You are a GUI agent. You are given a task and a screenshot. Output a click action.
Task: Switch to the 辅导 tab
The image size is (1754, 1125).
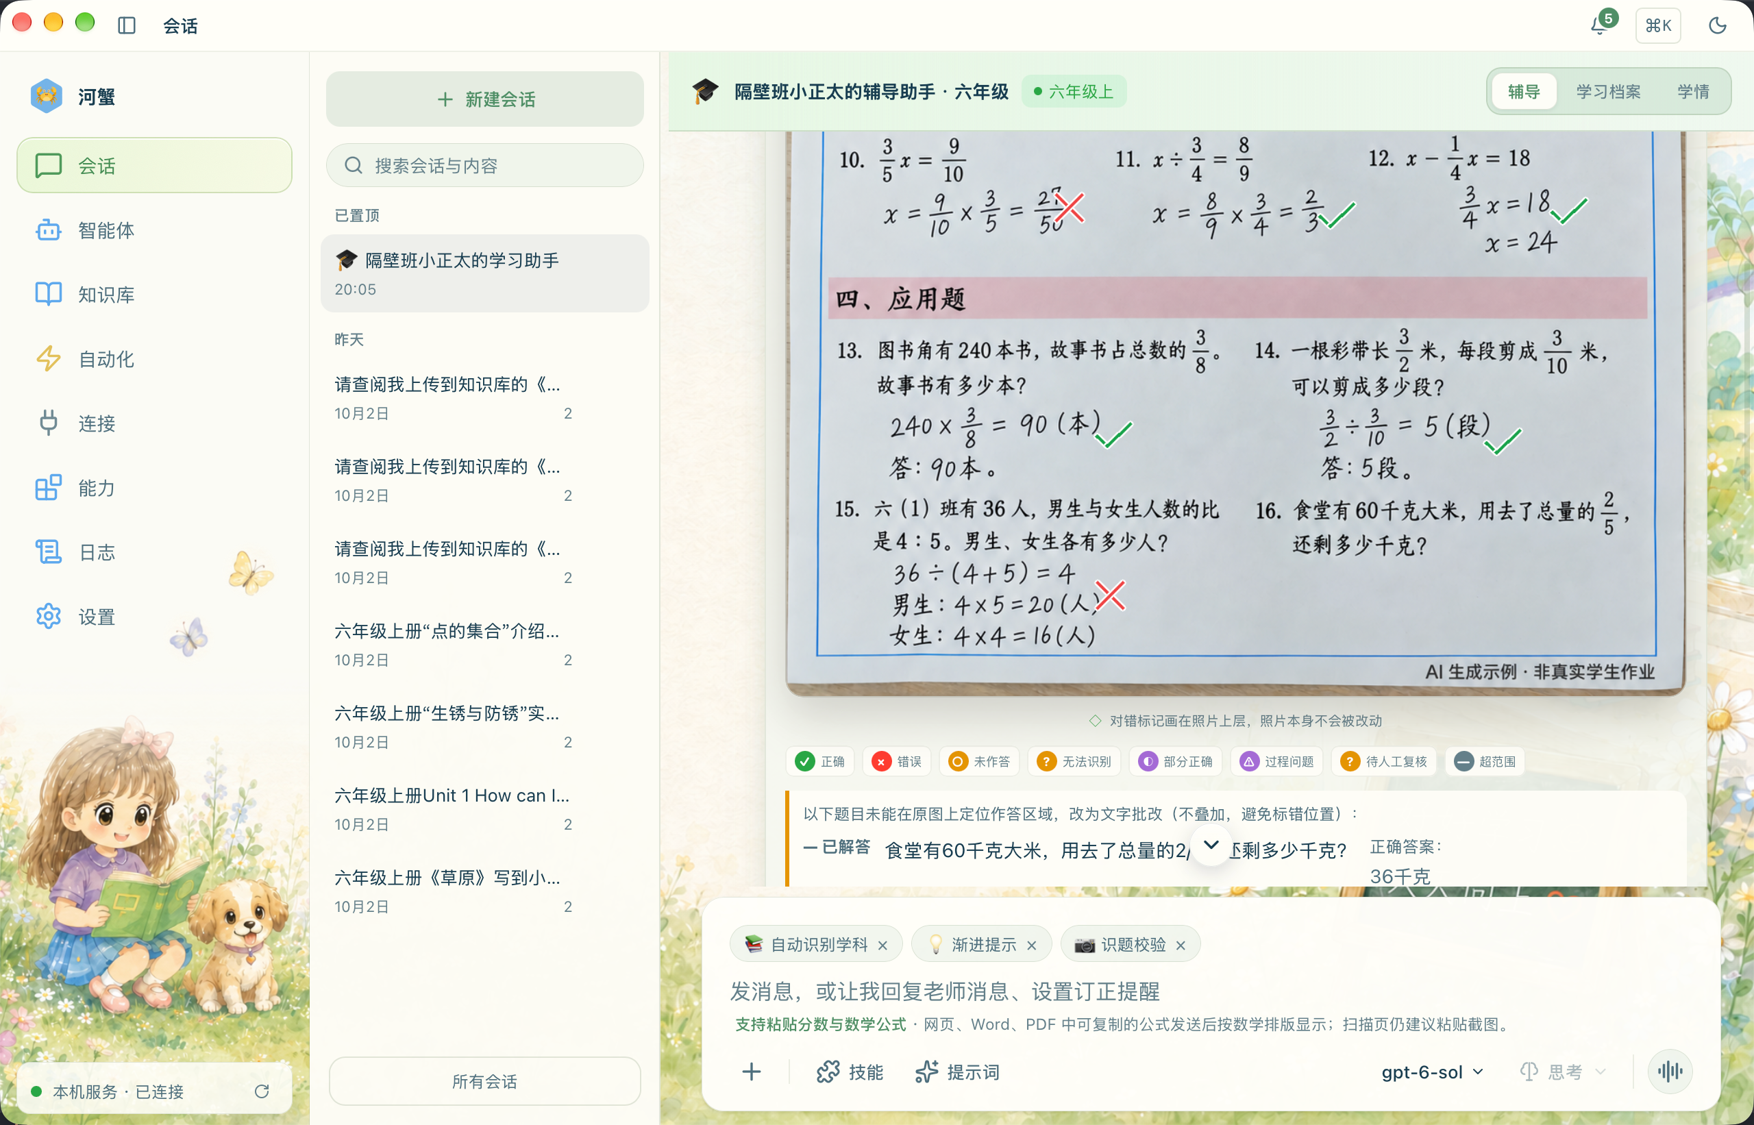pyautogui.click(x=1523, y=91)
